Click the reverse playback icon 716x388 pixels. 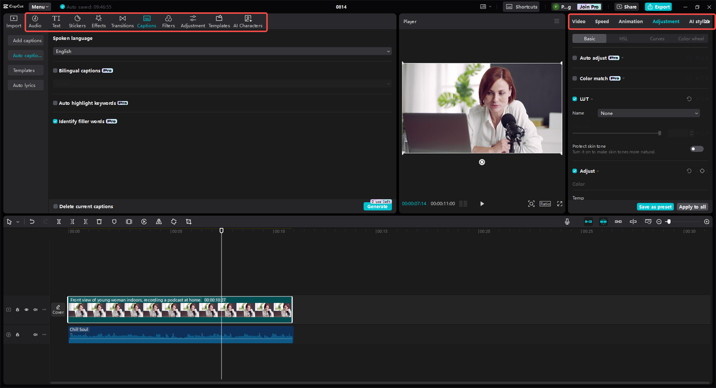pos(144,222)
